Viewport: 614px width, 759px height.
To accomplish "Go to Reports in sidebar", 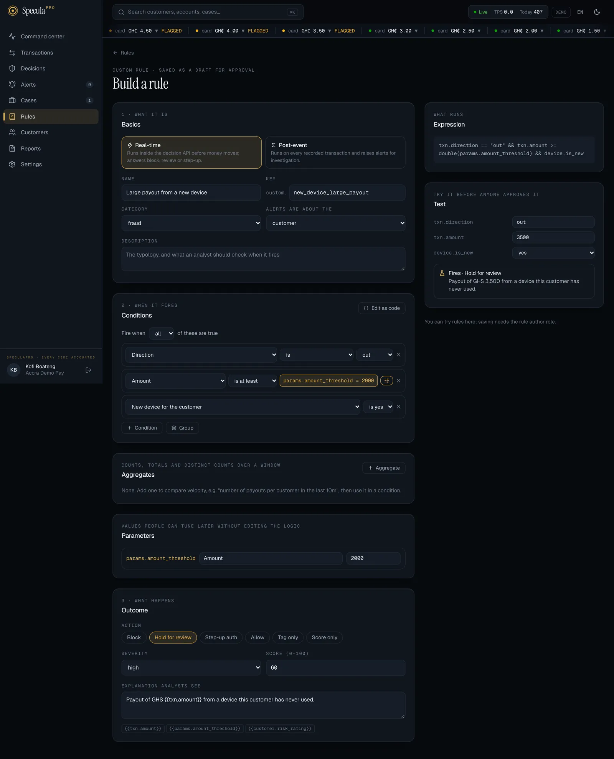I will [51, 148].
